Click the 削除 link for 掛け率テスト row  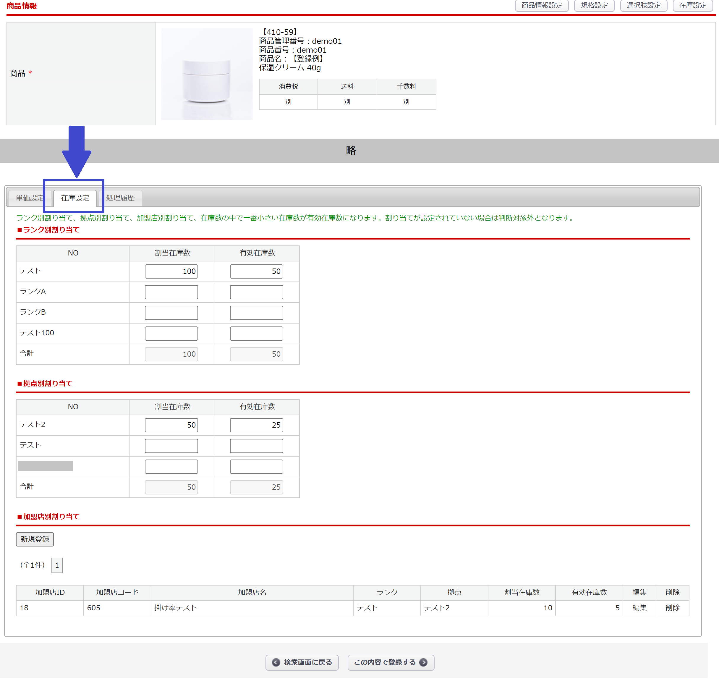coord(672,608)
